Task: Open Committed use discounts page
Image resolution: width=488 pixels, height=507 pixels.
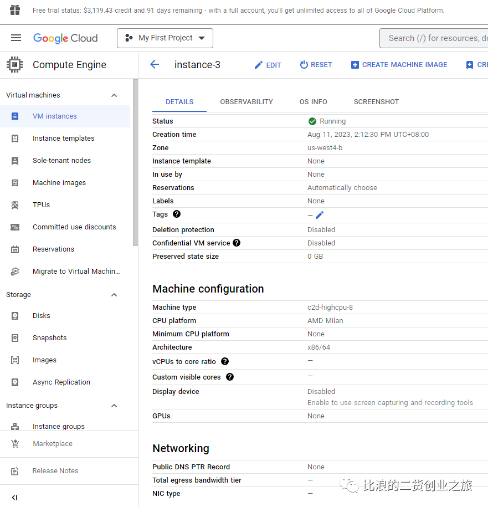Action: click(x=74, y=227)
